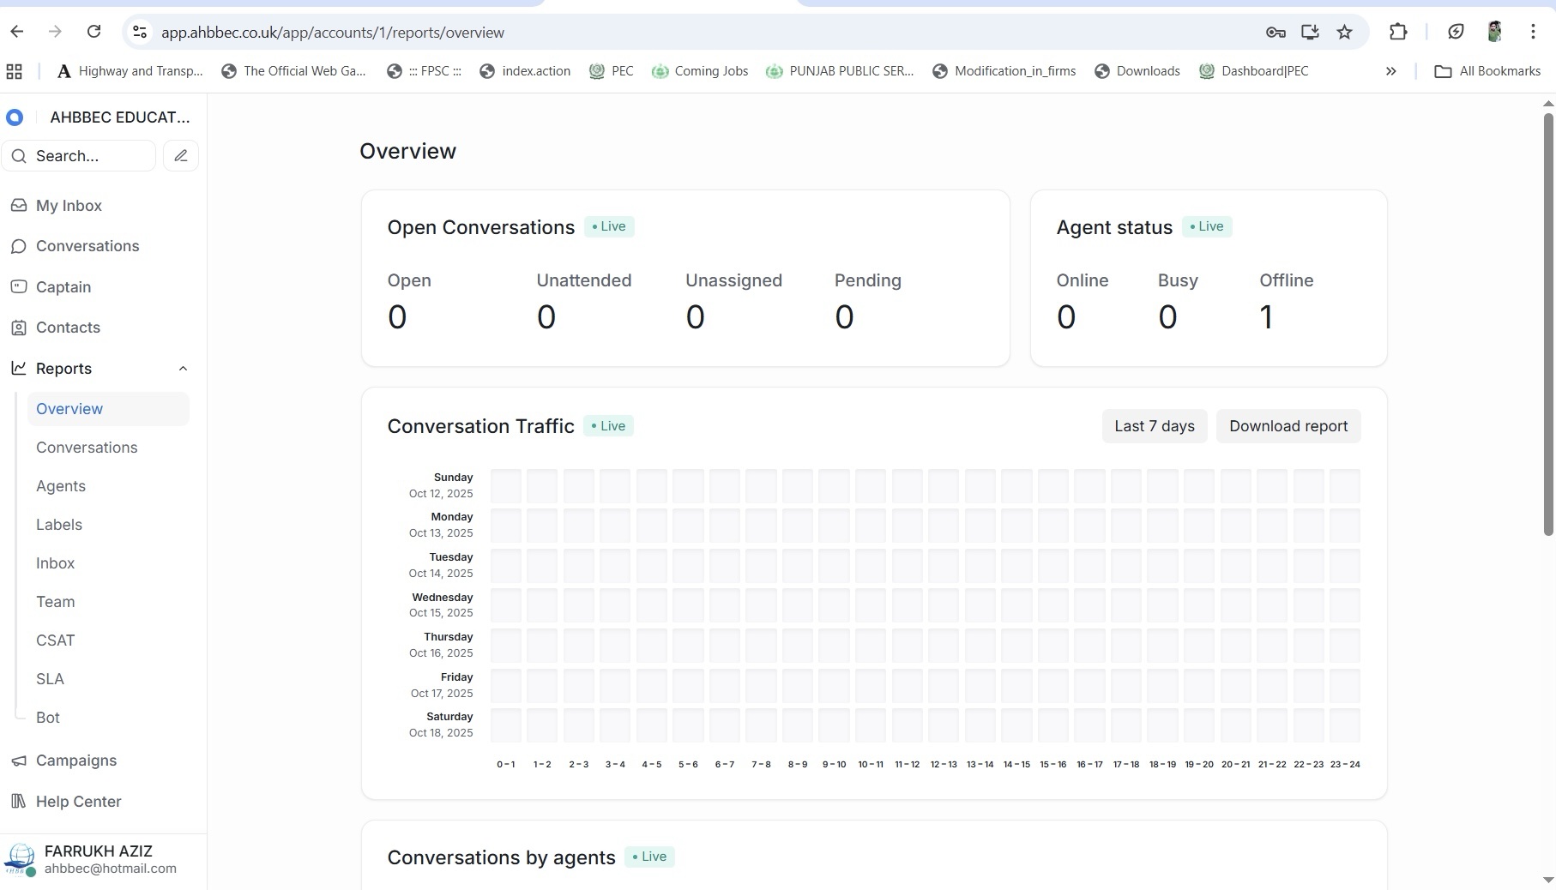Screen dimensions: 1556x890
Task: Select the CSAT report
Action: click(x=56, y=640)
